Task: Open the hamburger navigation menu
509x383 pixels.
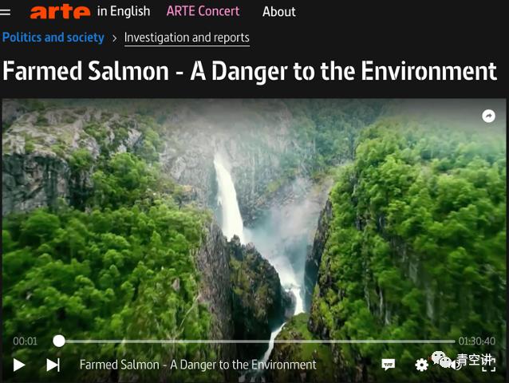Action: [x=5, y=13]
